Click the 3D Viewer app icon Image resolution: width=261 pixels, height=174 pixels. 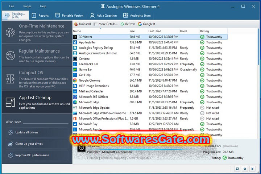click(75, 37)
